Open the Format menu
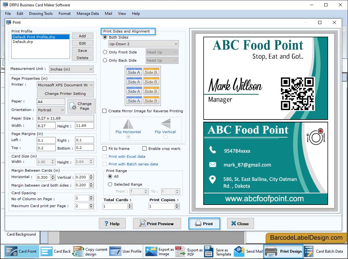 (x=65, y=14)
